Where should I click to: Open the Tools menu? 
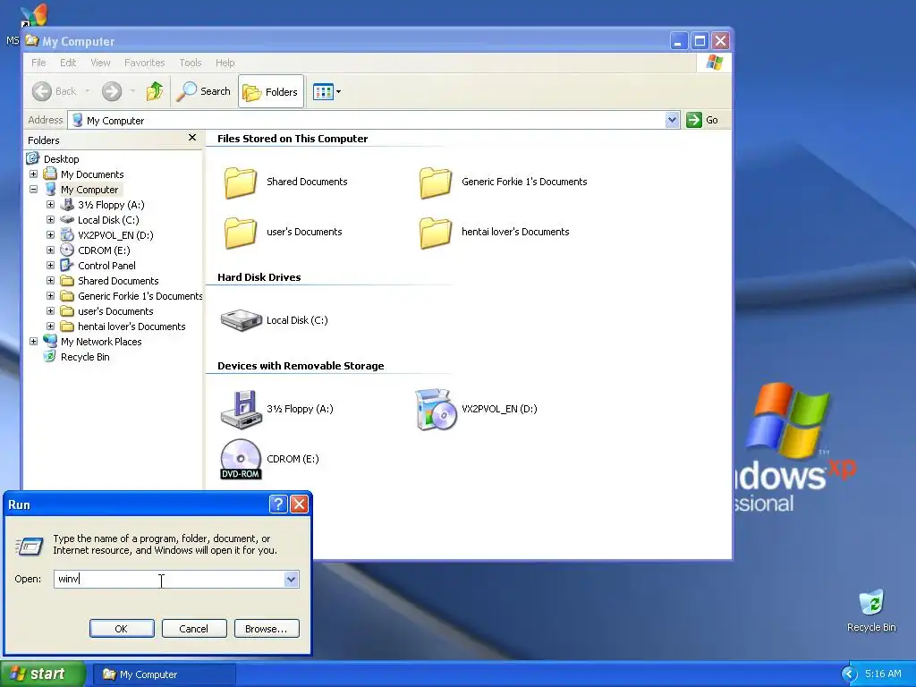[x=191, y=63]
